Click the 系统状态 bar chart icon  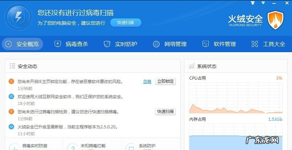pos(192,66)
